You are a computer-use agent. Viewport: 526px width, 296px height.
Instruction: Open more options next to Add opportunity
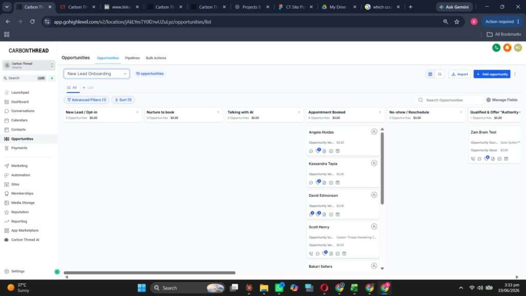pyautogui.click(x=515, y=74)
